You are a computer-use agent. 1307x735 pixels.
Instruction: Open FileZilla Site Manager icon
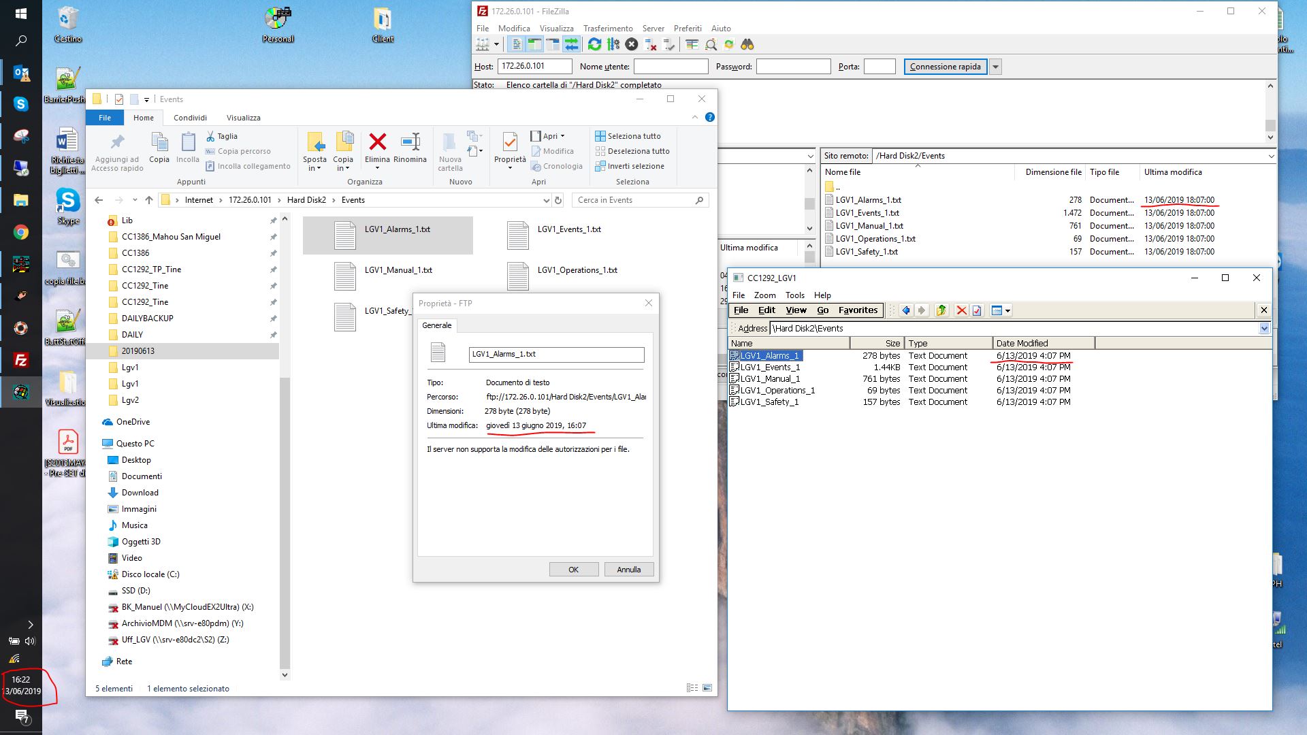[x=483, y=44]
